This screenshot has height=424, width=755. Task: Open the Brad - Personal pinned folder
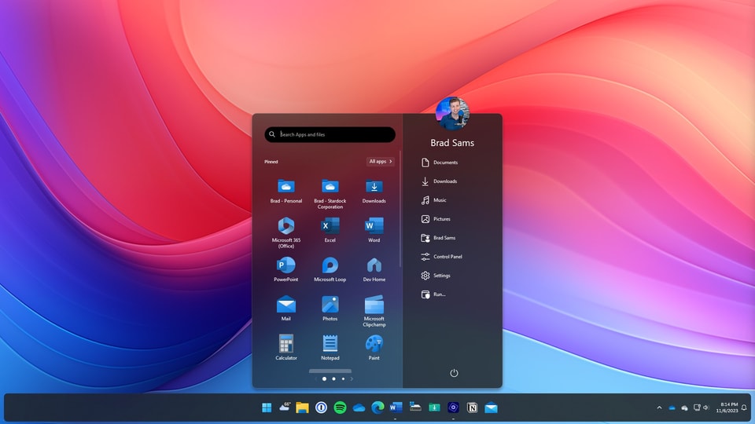(286, 192)
